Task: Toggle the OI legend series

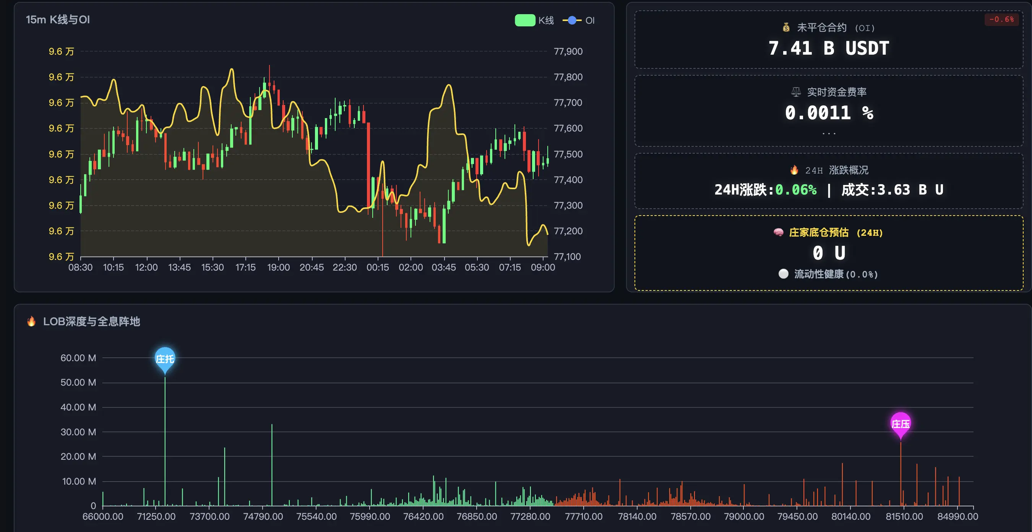Action: 589,20
